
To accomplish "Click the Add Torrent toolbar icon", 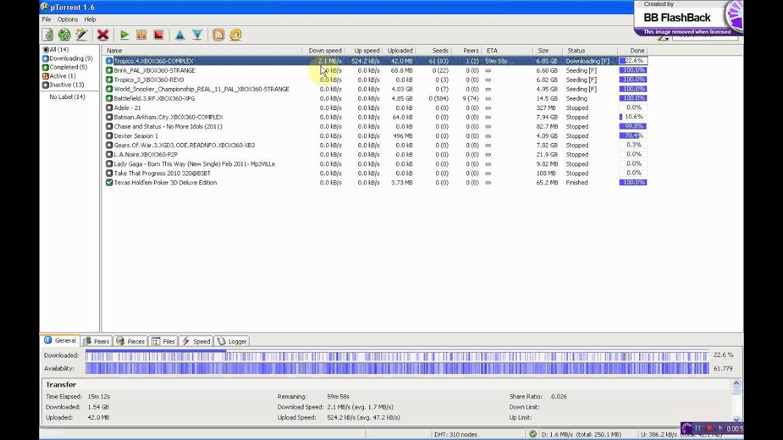I will click(x=48, y=35).
